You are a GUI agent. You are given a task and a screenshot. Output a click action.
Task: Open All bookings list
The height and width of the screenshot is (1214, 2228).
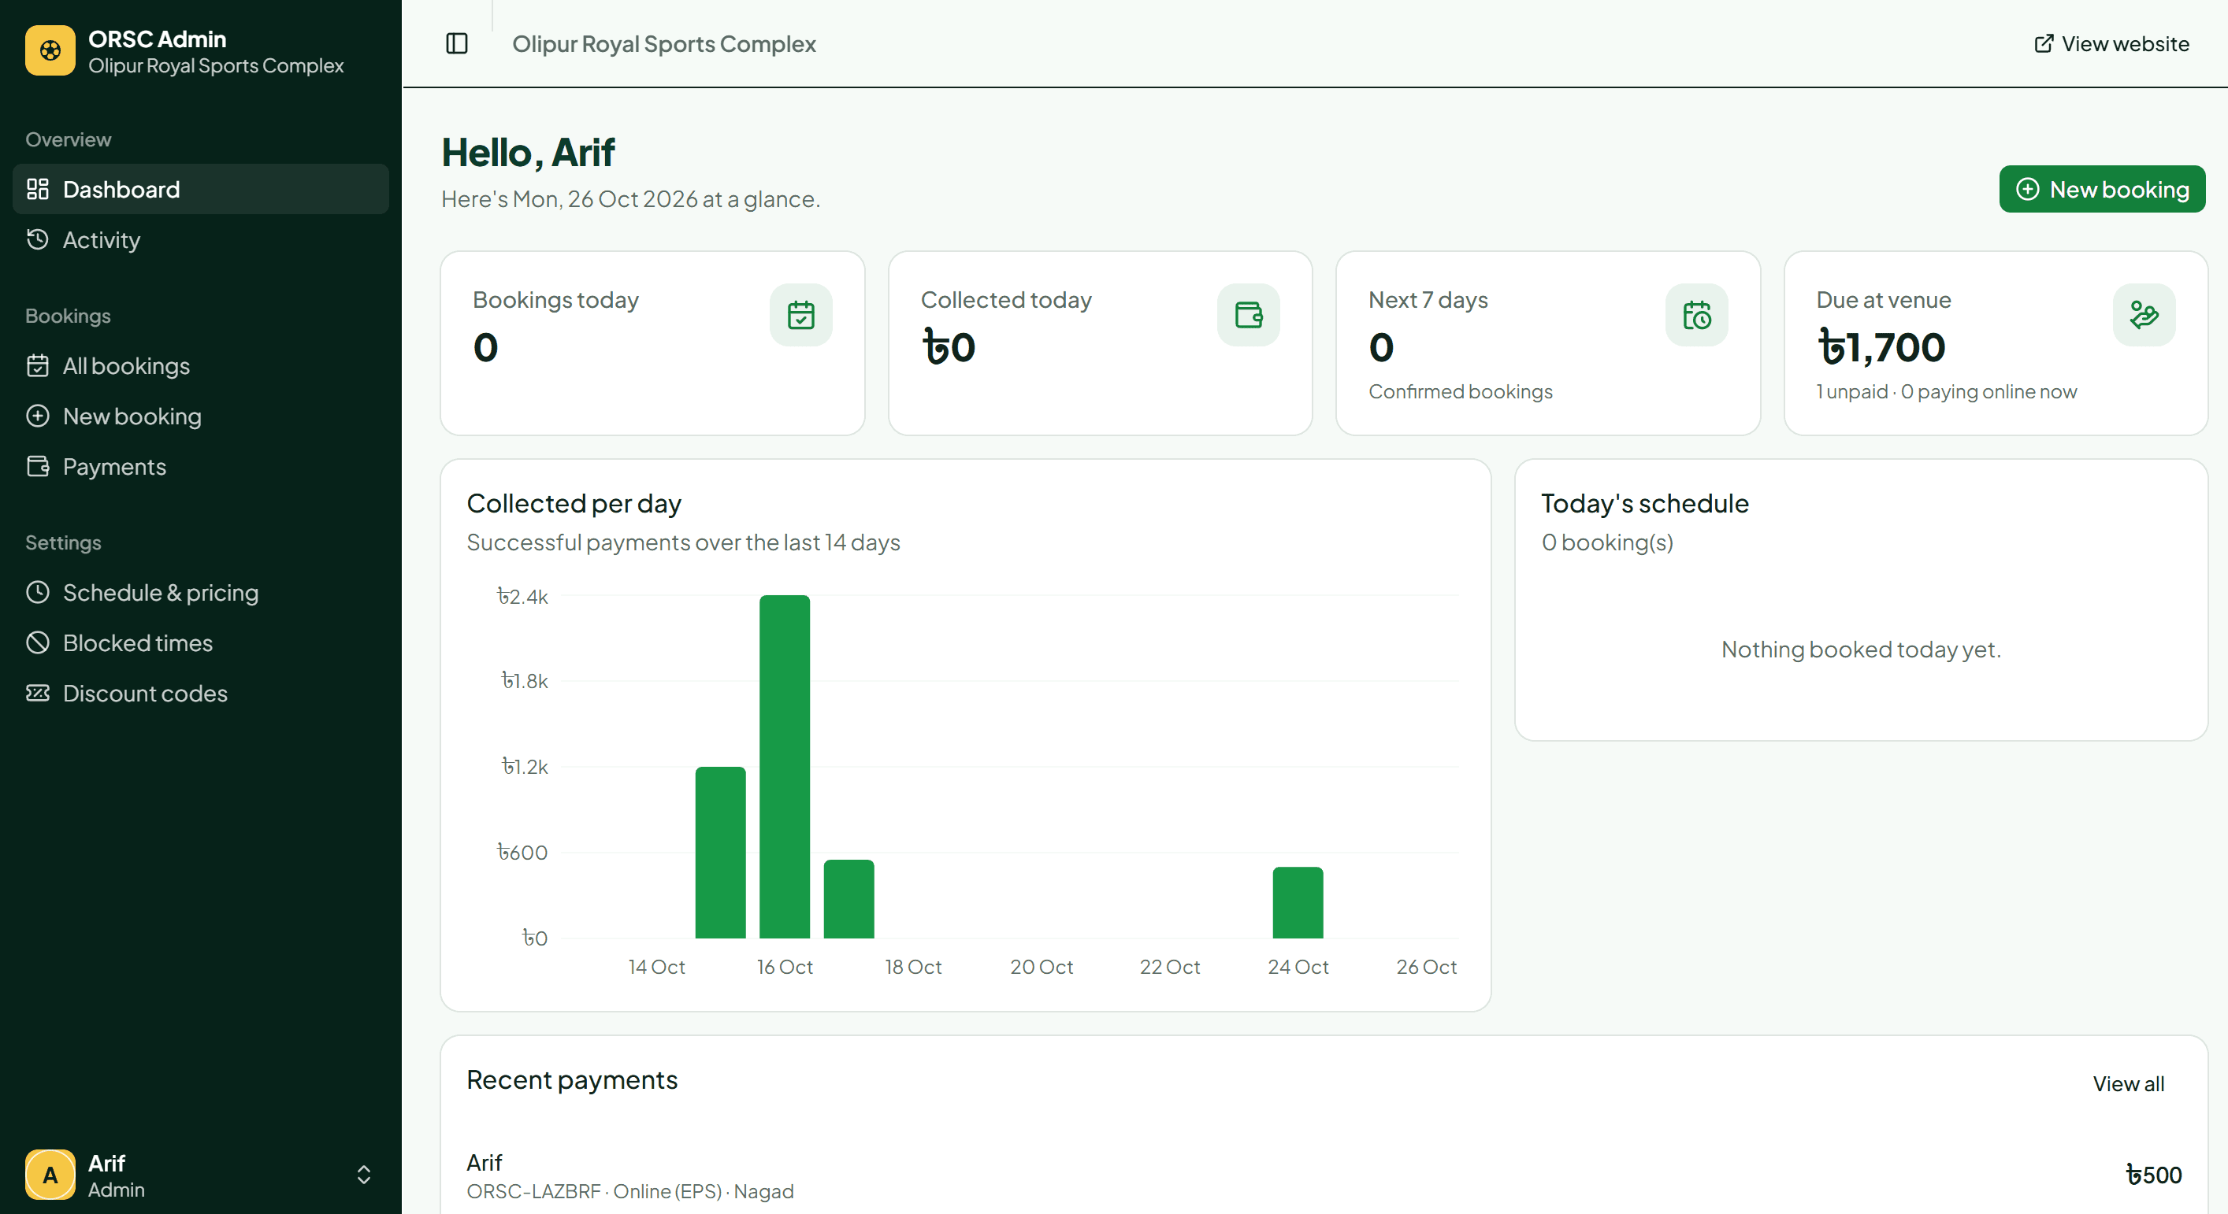click(201, 365)
